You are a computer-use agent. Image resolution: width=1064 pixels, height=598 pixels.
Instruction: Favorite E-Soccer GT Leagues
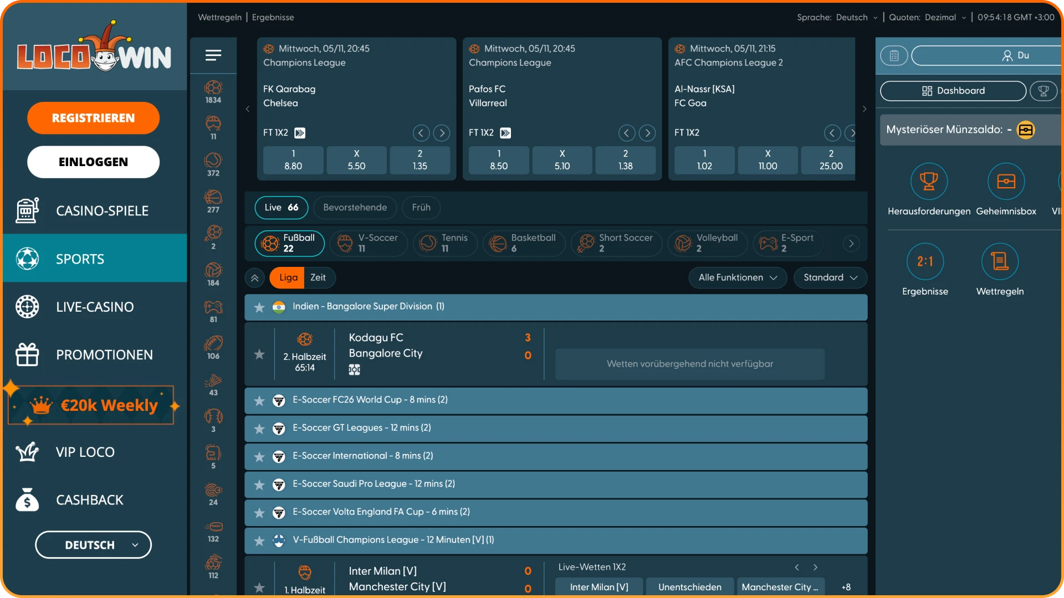259,429
